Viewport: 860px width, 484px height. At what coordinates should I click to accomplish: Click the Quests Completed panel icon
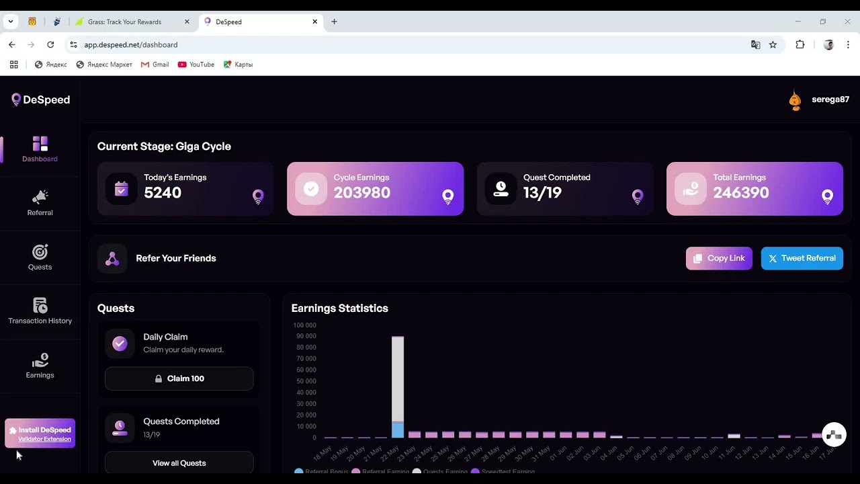[x=120, y=428]
